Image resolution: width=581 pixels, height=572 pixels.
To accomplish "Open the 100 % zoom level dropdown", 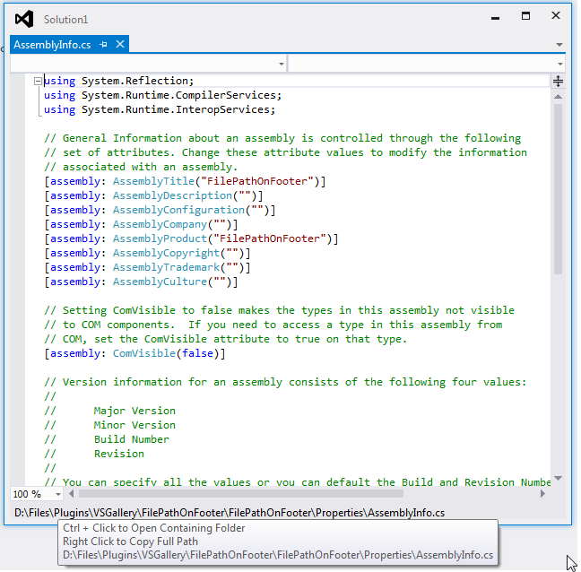I will click(57, 494).
